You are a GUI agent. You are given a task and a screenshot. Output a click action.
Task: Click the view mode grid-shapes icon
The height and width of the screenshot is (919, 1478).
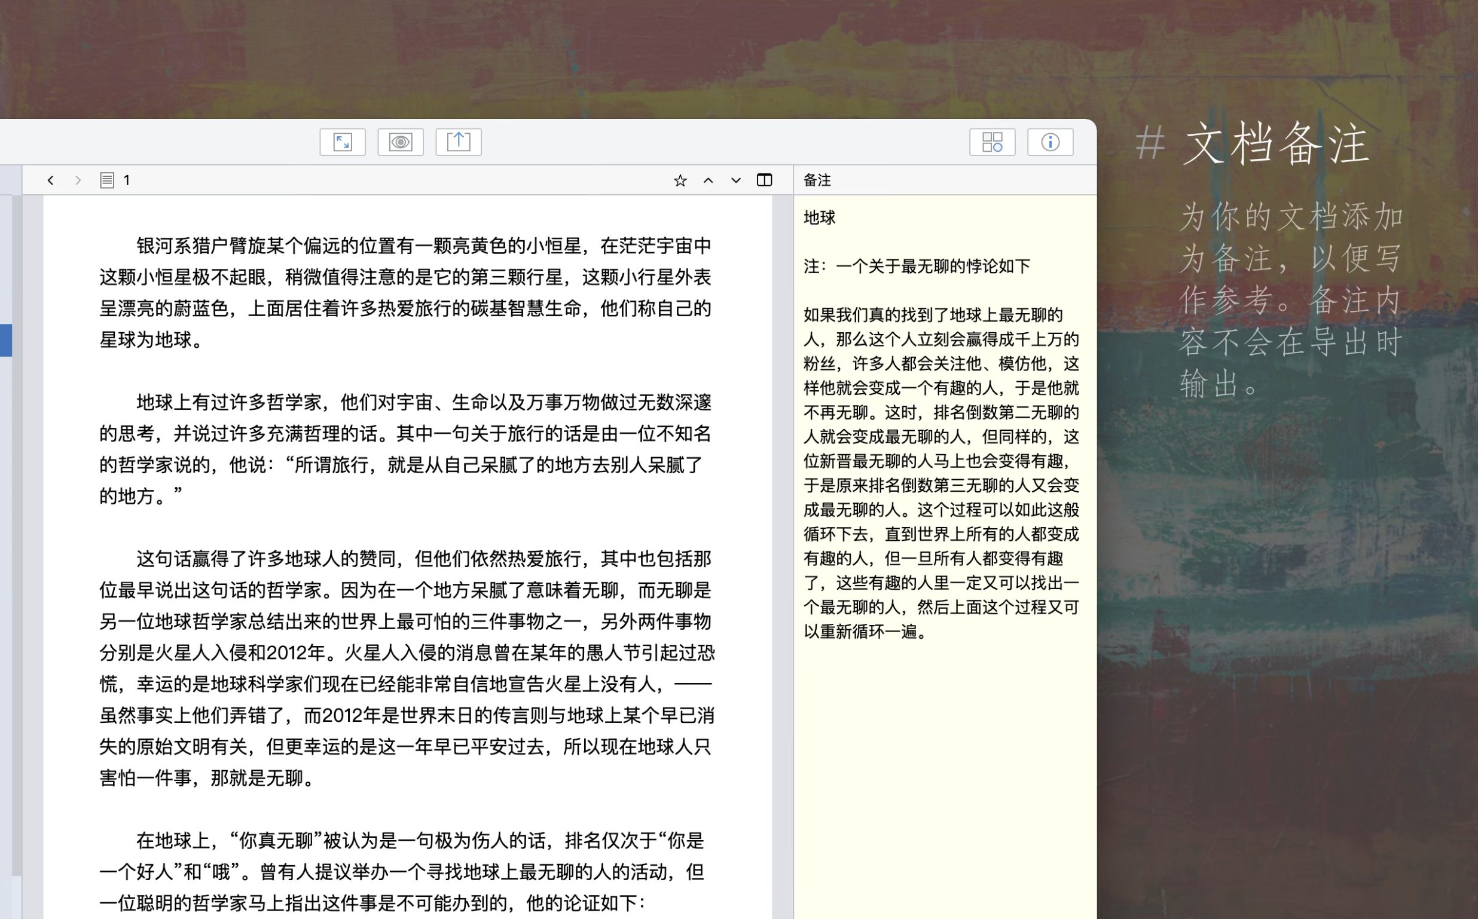coord(992,142)
